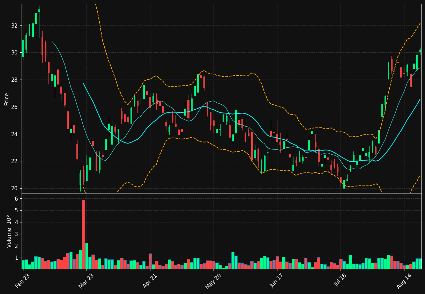Click the 3 volume axis tick
425x294 pixels.
[16, 234]
